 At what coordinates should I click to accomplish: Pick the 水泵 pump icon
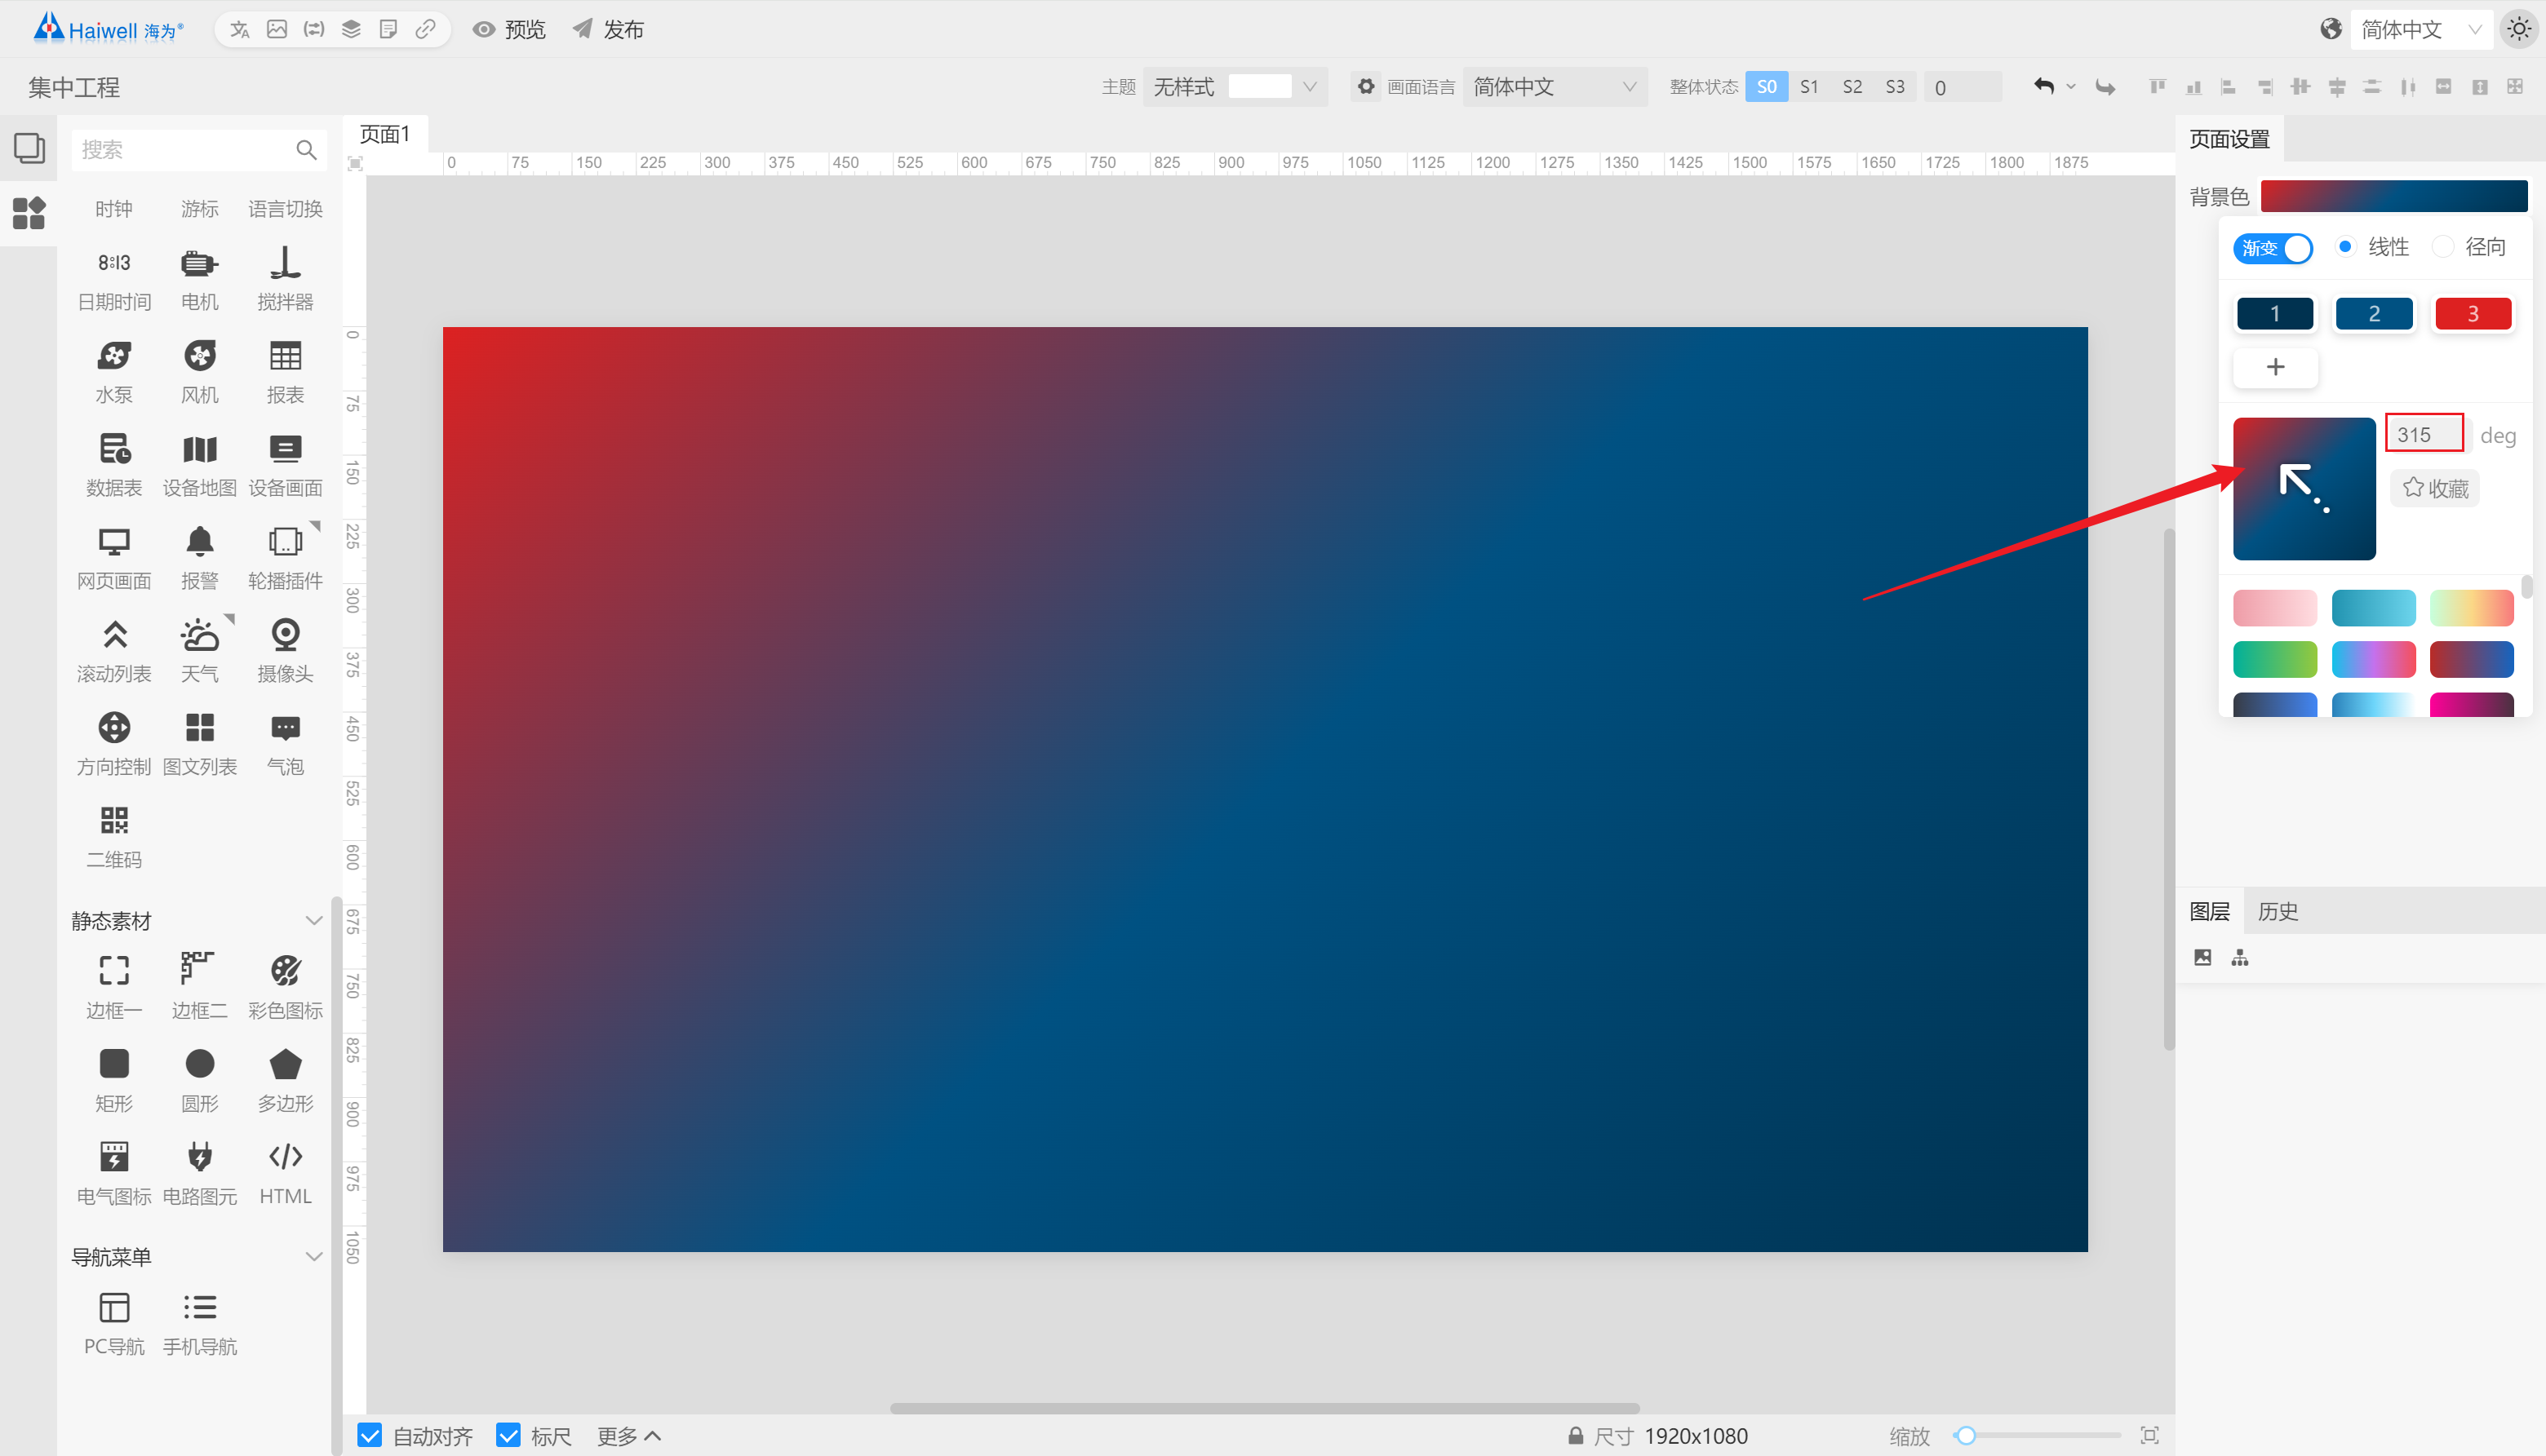click(x=114, y=373)
